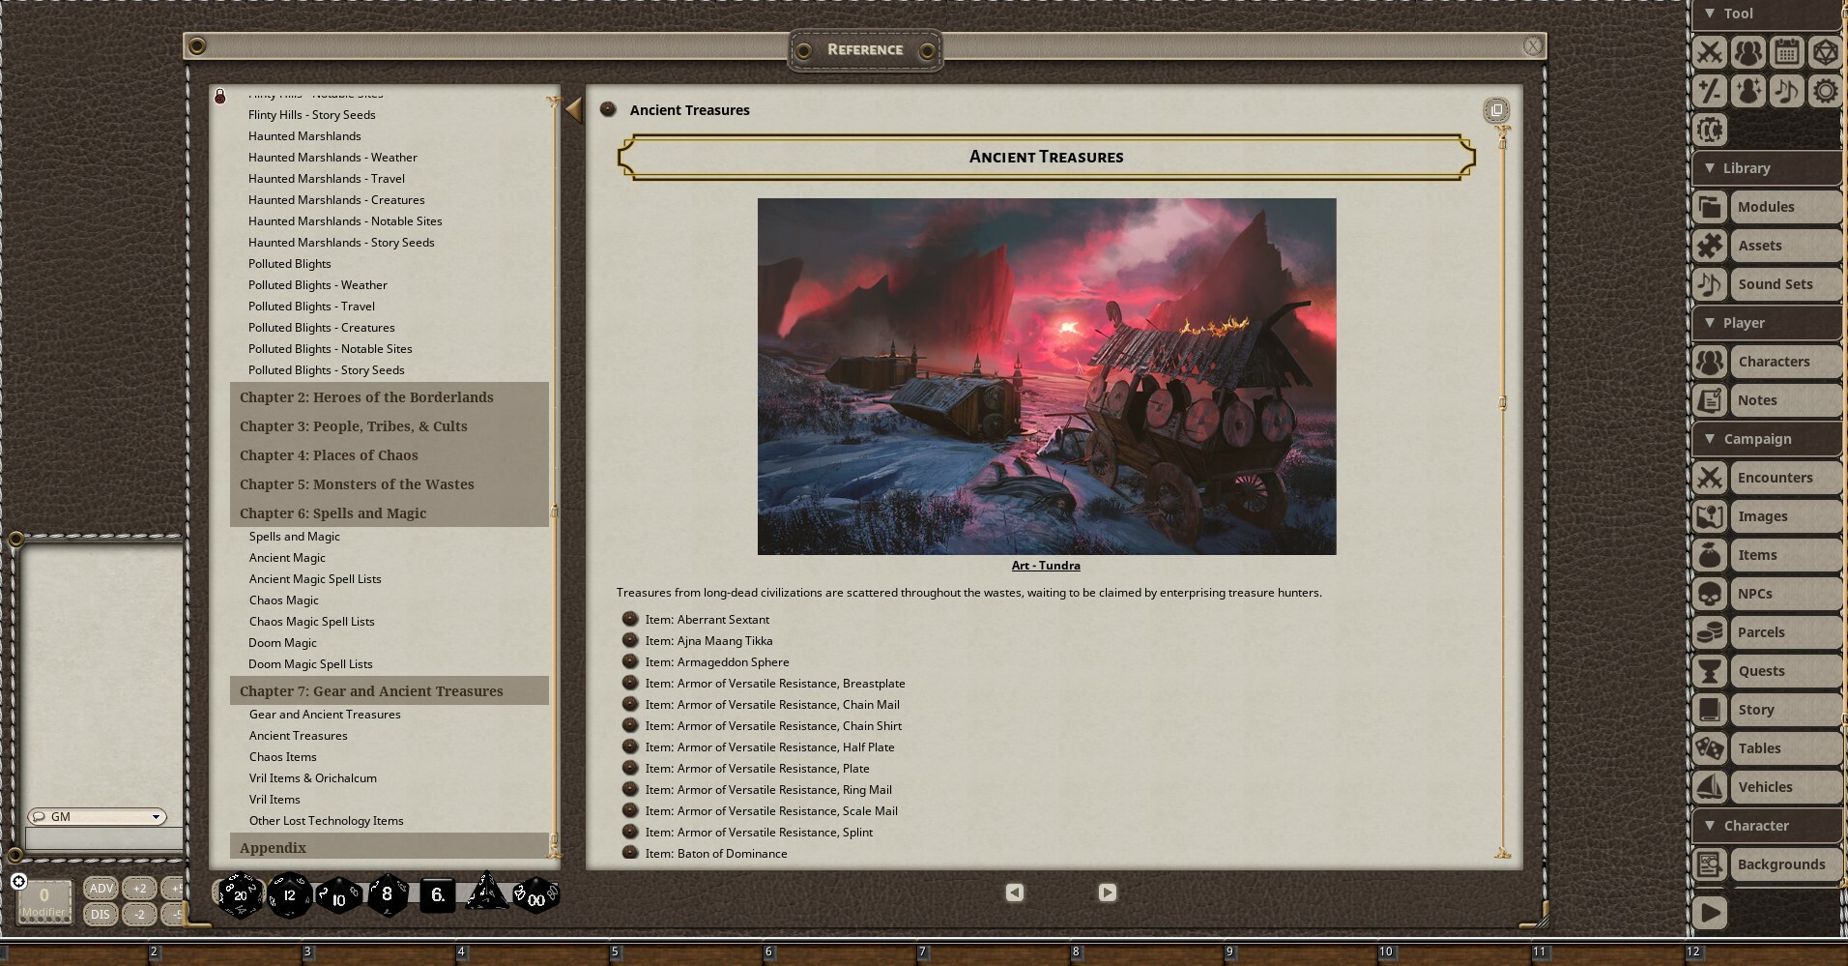This screenshot has width=1848, height=966.
Task: Open the Combat Tracker crossed-swords tool
Action: (x=1709, y=52)
